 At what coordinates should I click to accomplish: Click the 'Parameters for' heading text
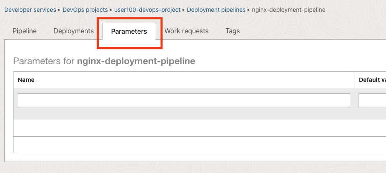[44, 61]
